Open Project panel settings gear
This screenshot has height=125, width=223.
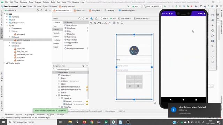click(46, 10)
